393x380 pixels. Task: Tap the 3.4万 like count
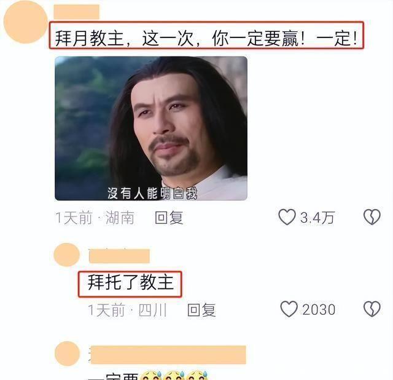pyautogui.click(x=317, y=218)
